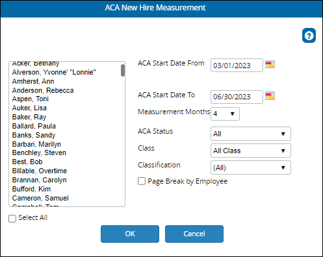
Task: Check the Select All checkbox
Action: click(12, 219)
